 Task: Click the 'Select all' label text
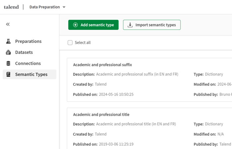point(83,43)
